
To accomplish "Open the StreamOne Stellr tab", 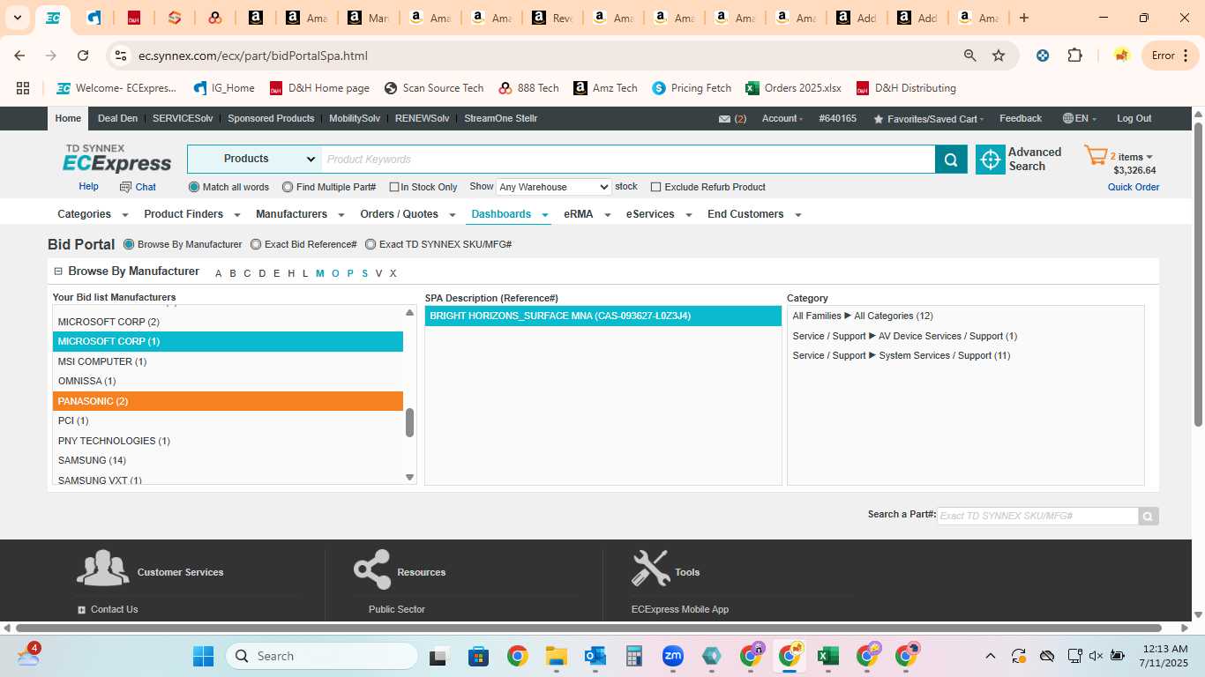I will pos(500,119).
